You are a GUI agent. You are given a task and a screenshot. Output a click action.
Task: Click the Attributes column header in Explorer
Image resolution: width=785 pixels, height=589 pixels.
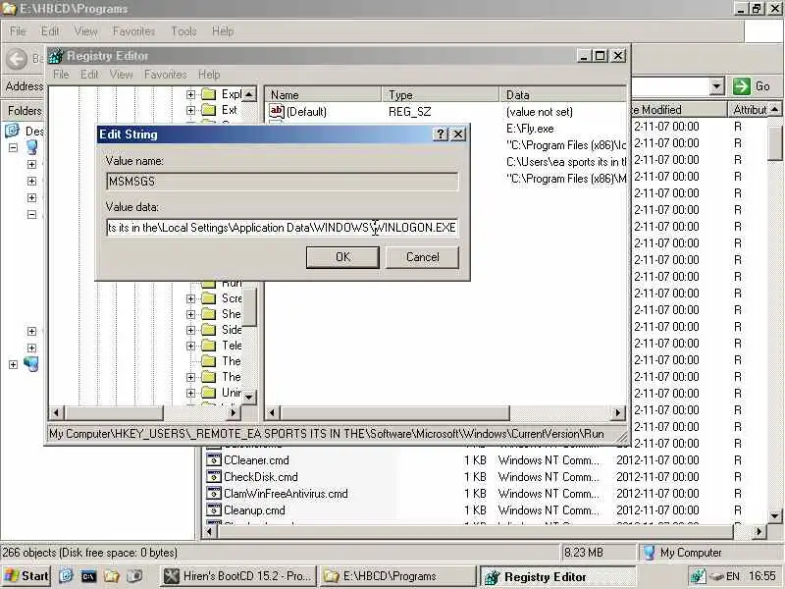click(749, 110)
